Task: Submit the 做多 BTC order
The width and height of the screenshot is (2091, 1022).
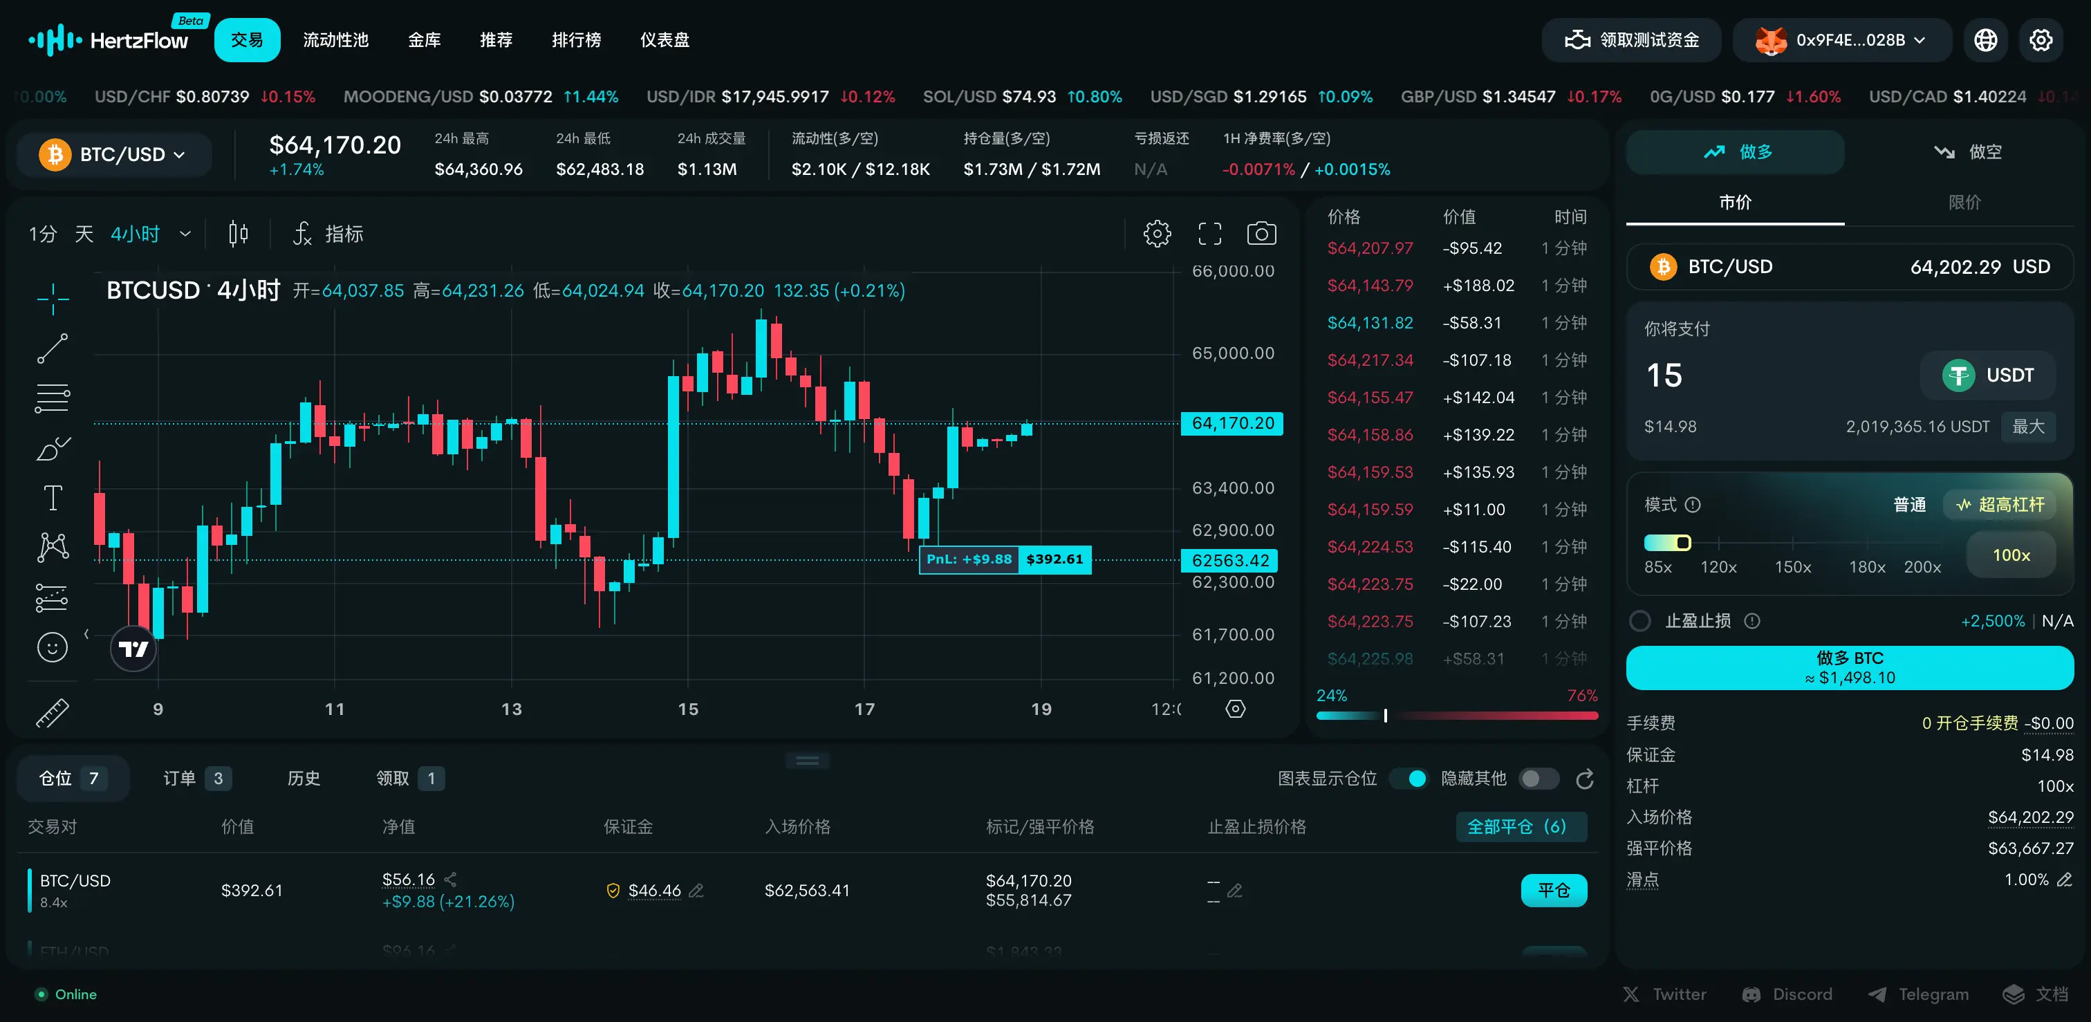Action: 1849,667
